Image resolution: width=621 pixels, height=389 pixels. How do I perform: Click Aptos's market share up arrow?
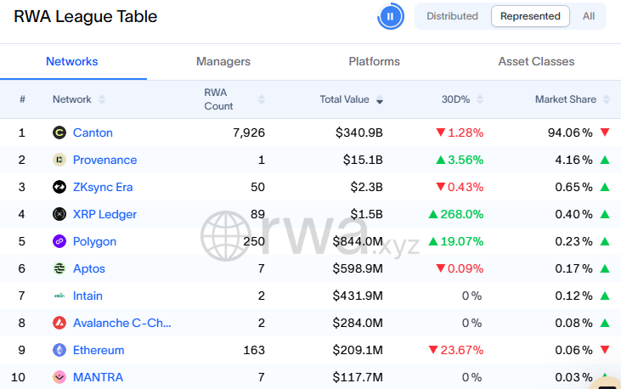605,268
